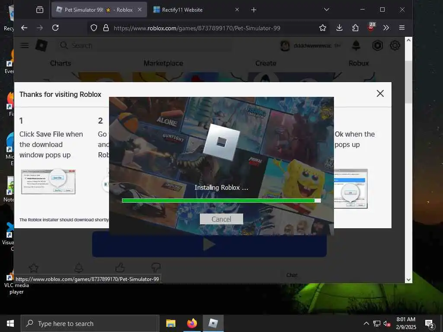View site security padlock info

pyautogui.click(x=106, y=28)
